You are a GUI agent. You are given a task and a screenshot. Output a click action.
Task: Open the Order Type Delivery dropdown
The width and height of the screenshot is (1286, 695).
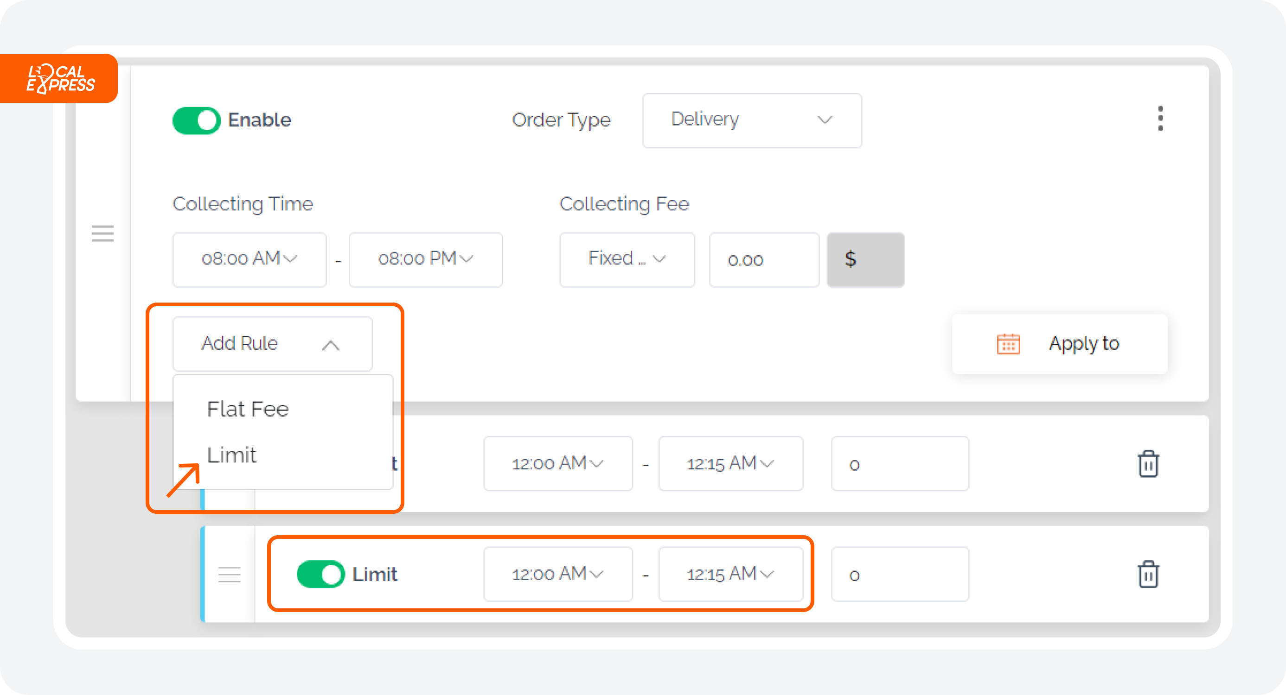point(751,120)
